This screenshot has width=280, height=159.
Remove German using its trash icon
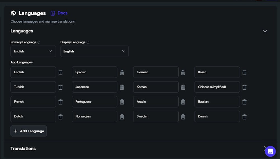(x=183, y=73)
